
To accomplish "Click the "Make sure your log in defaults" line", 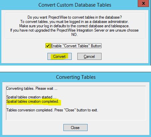I will [x=74, y=26].
